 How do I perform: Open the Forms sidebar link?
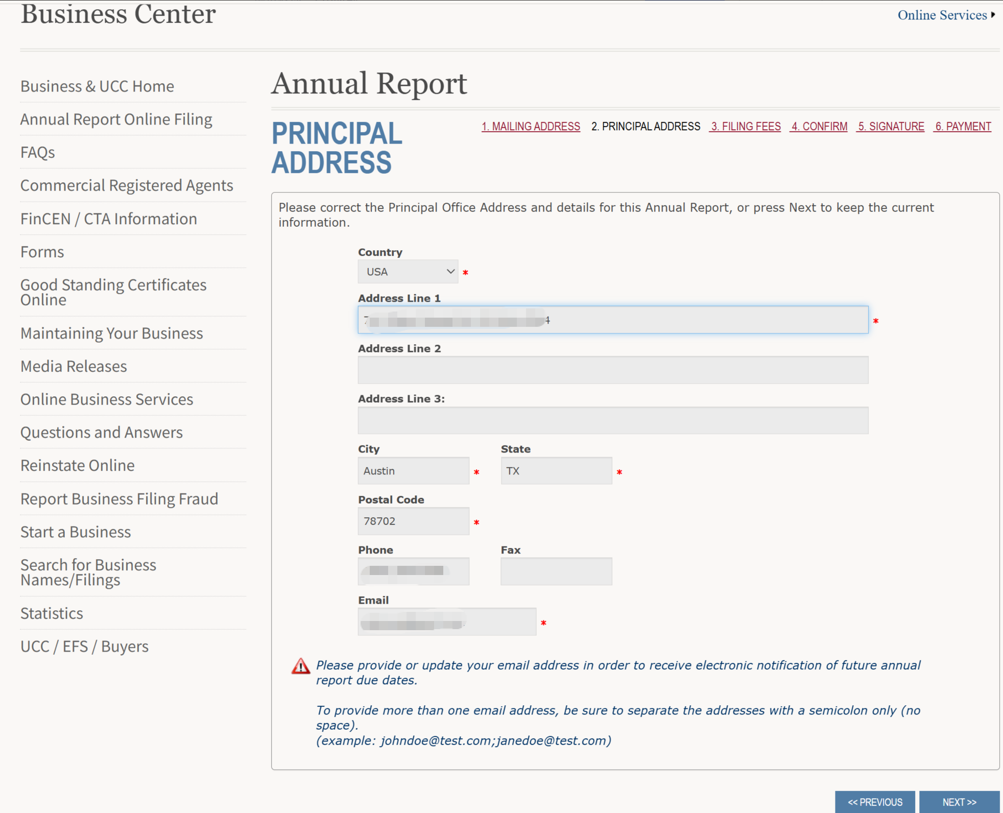42,252
